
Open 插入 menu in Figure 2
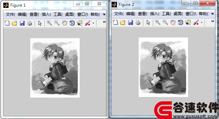click(x=154, y=14)
